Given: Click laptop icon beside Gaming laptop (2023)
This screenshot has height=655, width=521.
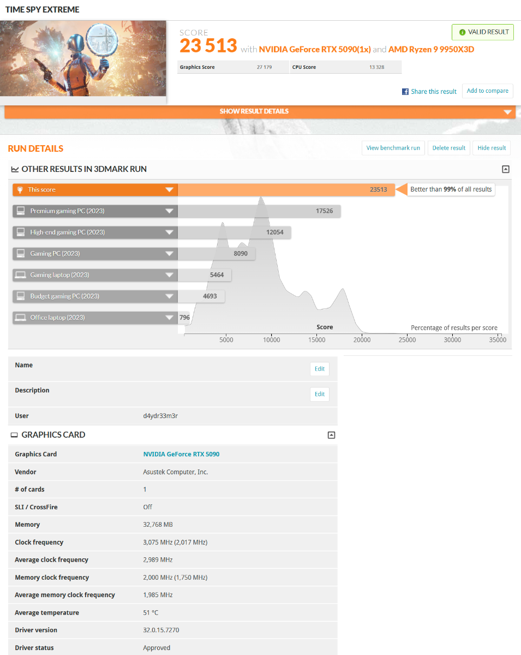Looking at the screenshot, I should pos(21,275).
